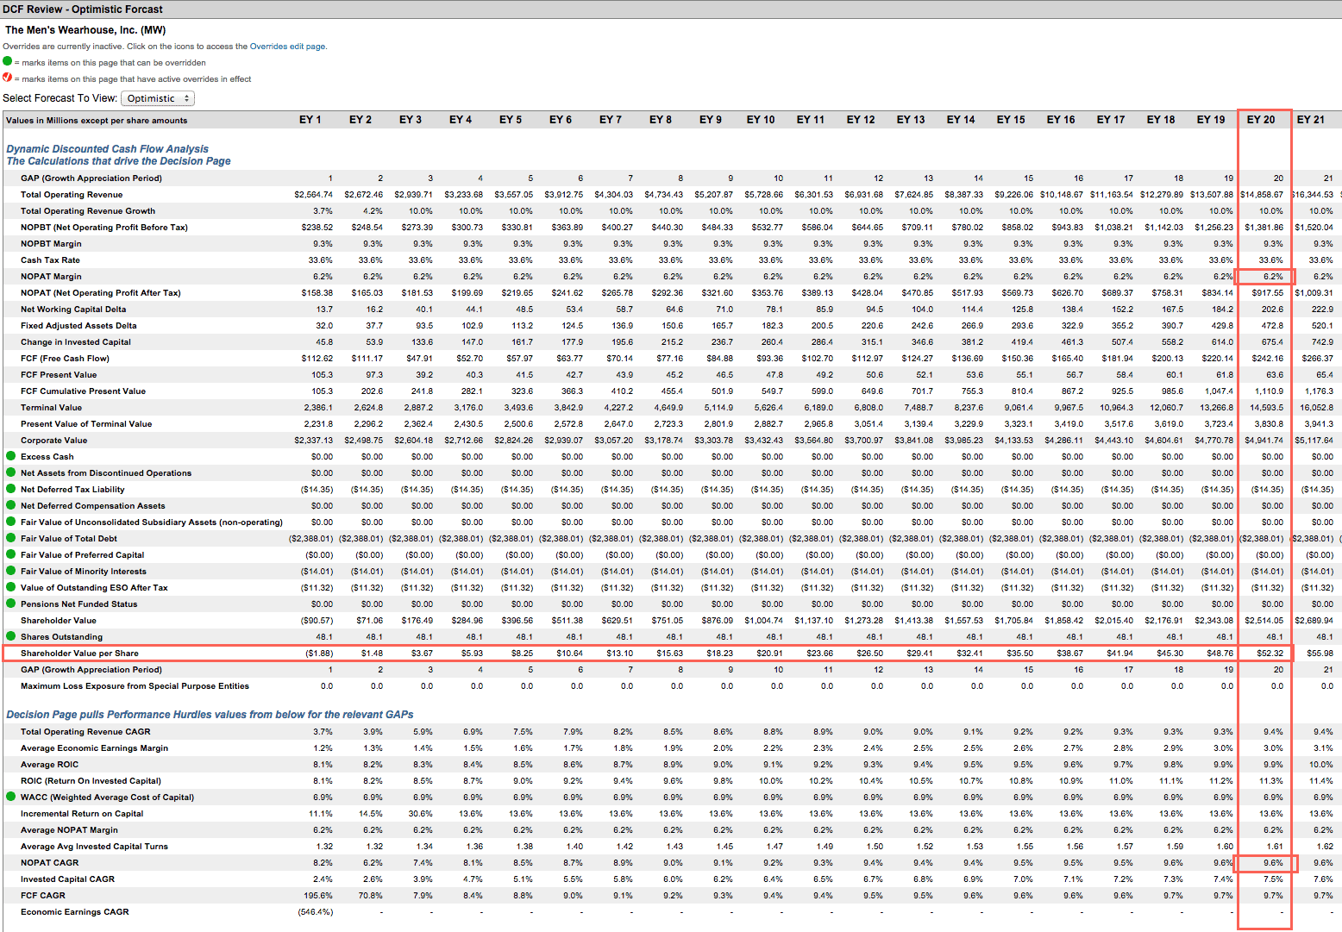This screenshot has width=1342, height=932.
Task: Click the Decision Page pulls Performance Hurdles heading
Action: 210,715
